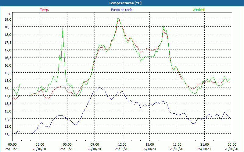Click the 17,5 y-axis value

pyautogui.click(x=8, y=42)
